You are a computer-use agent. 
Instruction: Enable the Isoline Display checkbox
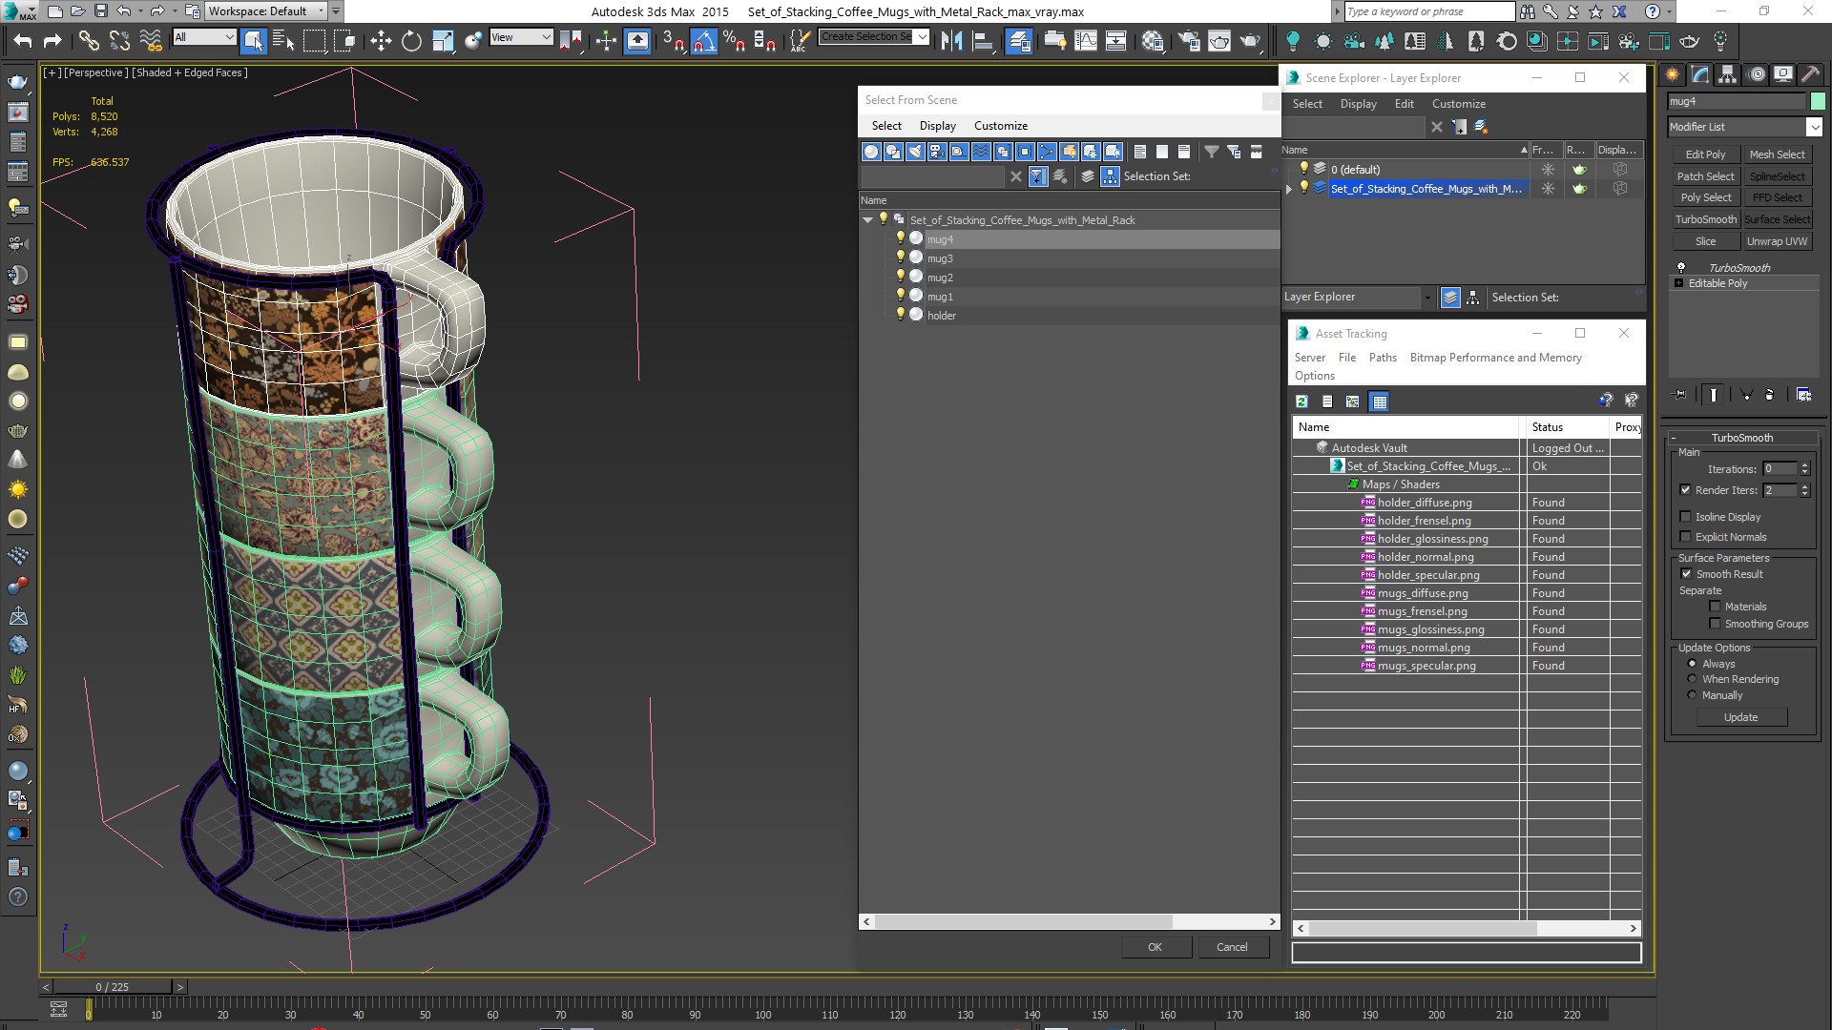point(1686,517)
